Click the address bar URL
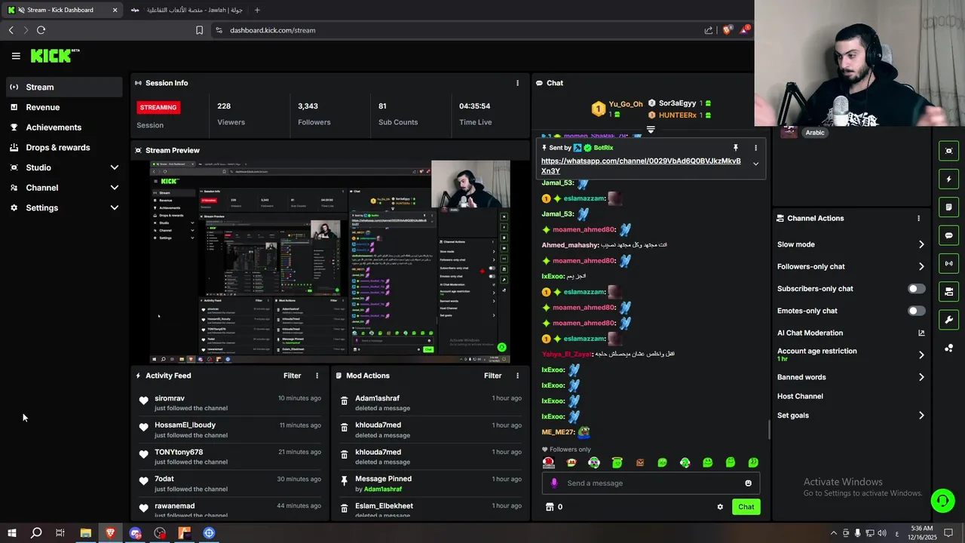The image size is (965, 543). click(273, 30)
